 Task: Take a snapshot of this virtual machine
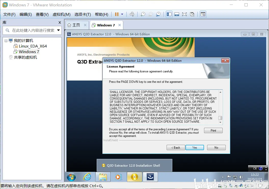(143, 14)
